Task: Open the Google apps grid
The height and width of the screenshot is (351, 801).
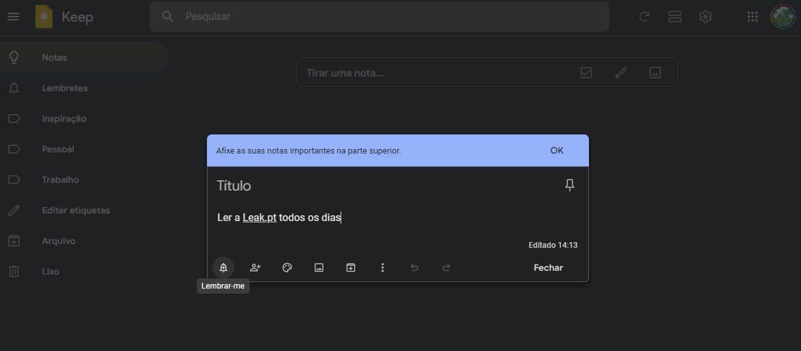Action: (752, 17)
